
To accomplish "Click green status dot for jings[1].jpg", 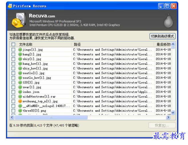I will (20, 50).
